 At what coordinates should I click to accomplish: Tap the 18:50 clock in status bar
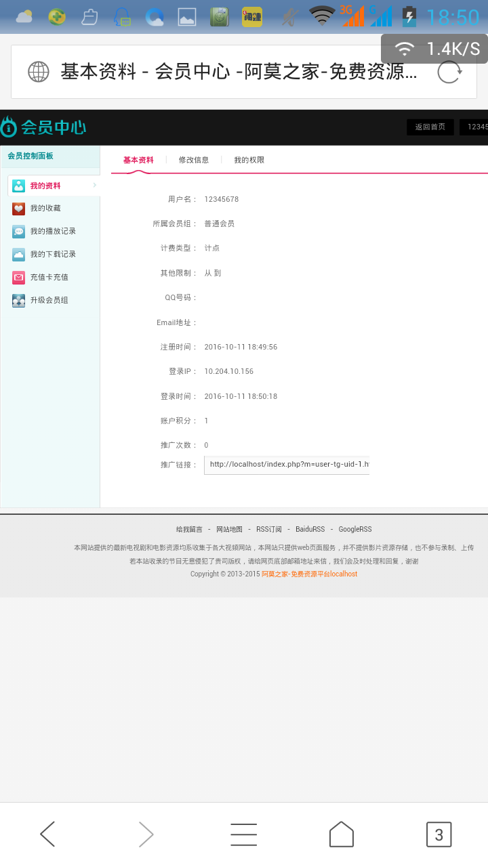tap(453, 17)
